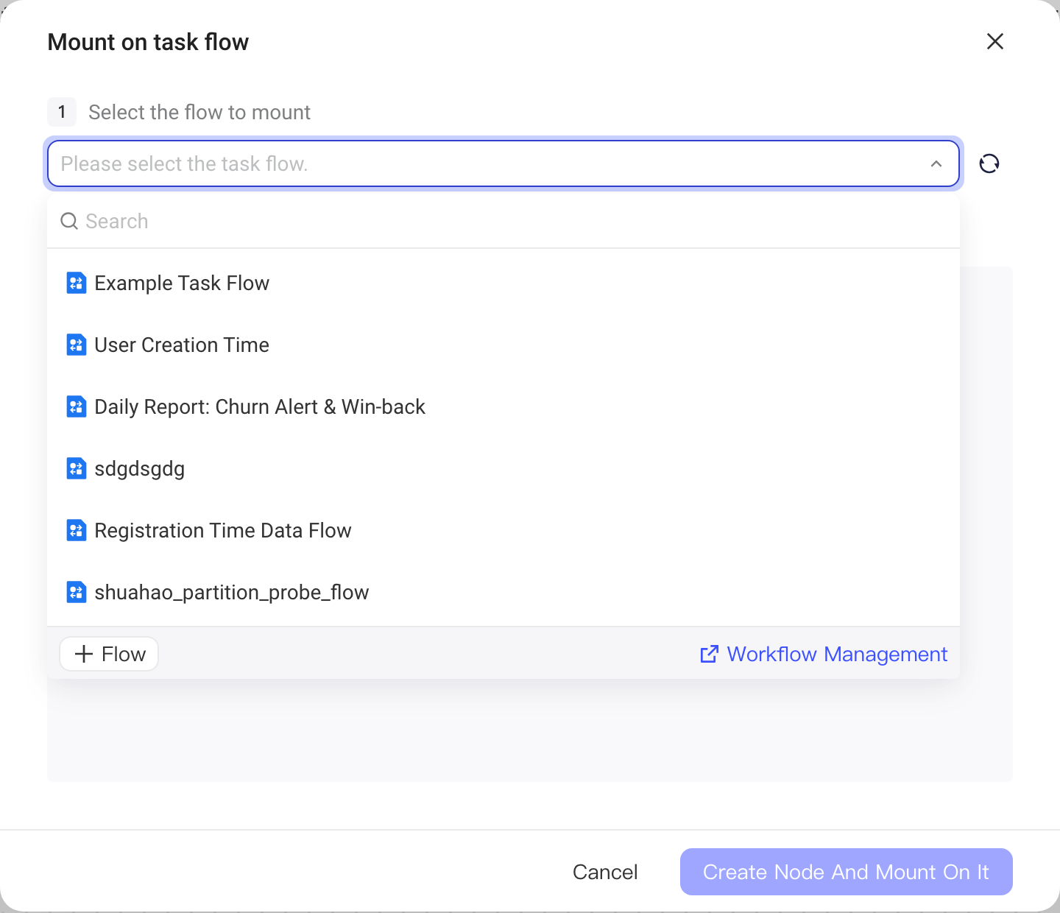This screenshot has height=913, width=1060.
Task: Click the Cancel button
Action: click(x=605, y=872)
